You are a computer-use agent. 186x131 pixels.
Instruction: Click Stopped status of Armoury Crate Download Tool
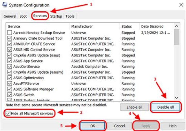128,38
